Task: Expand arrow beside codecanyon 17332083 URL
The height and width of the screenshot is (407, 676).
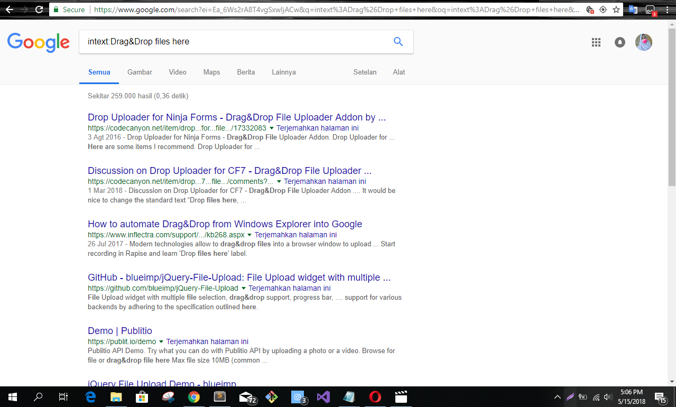Action: pos(272,128)
